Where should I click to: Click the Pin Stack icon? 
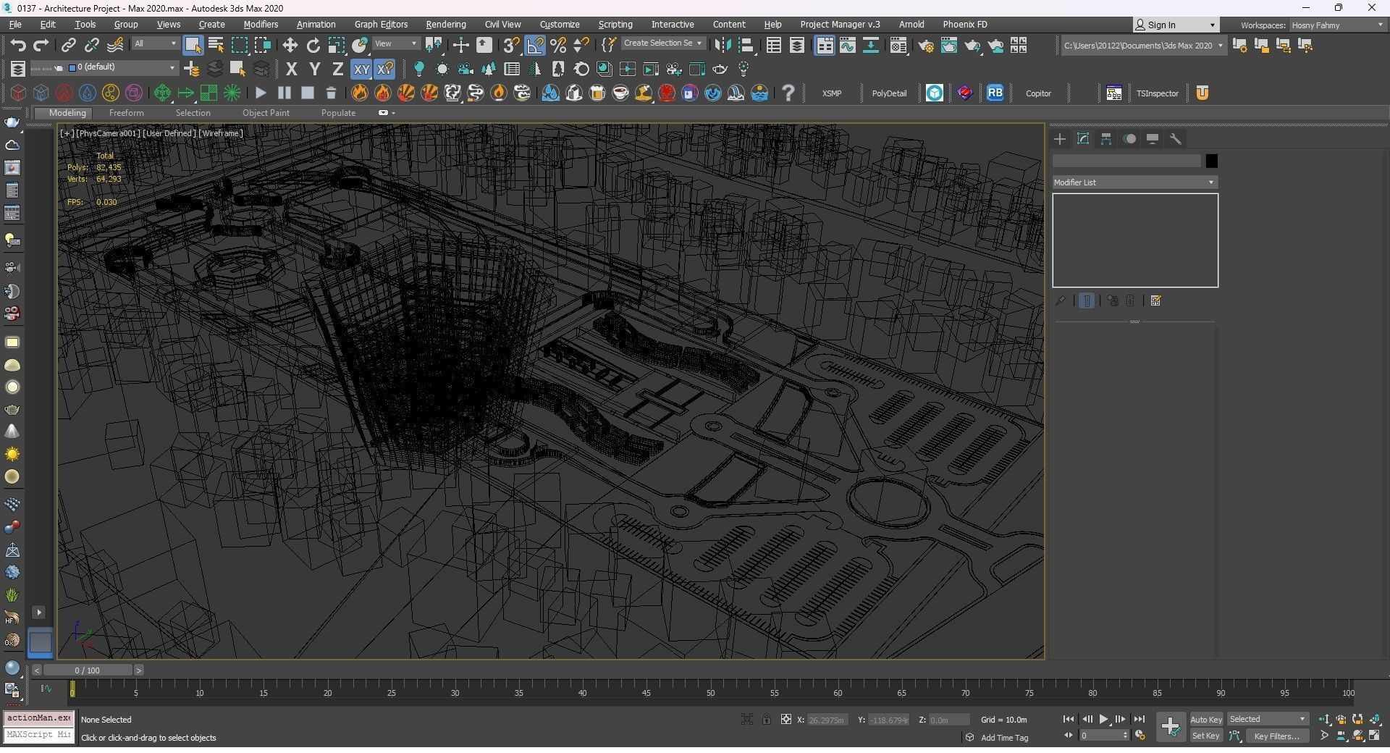tap(1061, 301)
